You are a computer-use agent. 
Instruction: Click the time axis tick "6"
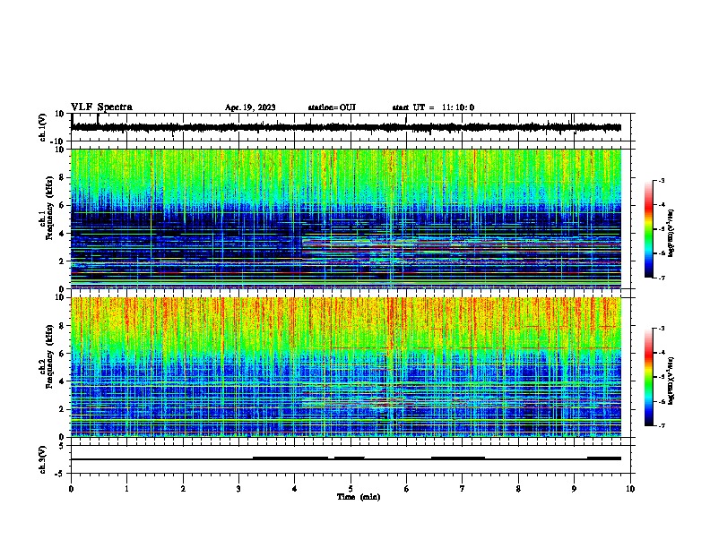pos(406,489)
